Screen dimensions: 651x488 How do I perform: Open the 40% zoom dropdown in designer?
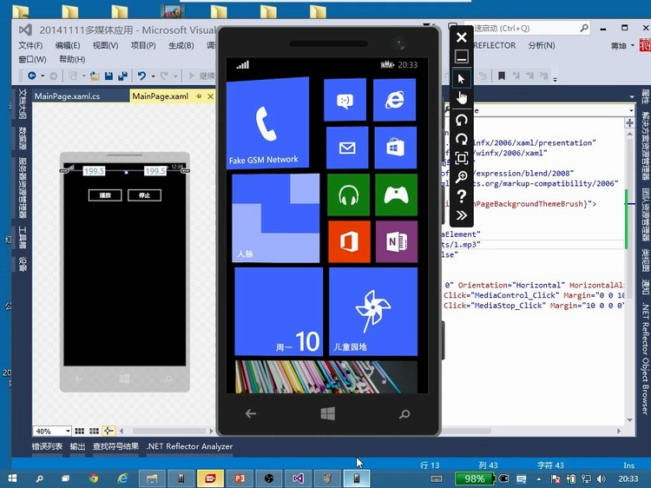(x=68, y=431)
